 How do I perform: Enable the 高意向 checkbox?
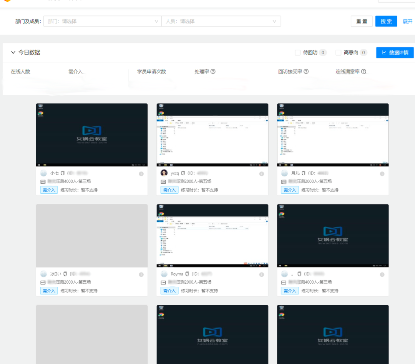338,53
